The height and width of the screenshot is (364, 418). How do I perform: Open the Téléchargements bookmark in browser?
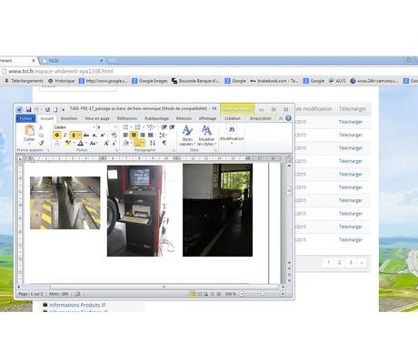tap(24, 81)
